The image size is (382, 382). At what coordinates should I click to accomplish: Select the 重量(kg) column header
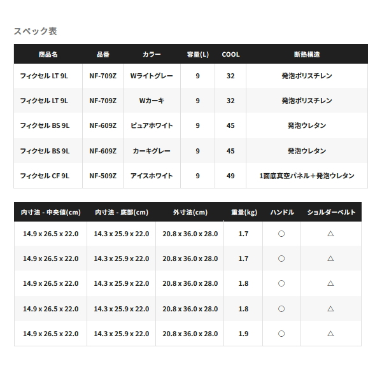[x=244, y=213]
